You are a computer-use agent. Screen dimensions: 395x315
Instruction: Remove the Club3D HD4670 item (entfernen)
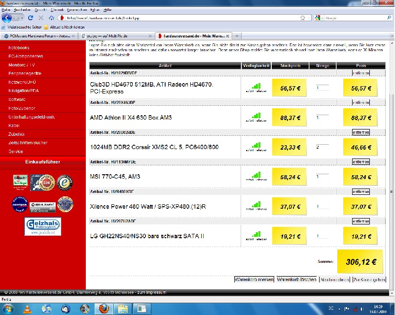[x=361, y=73]
